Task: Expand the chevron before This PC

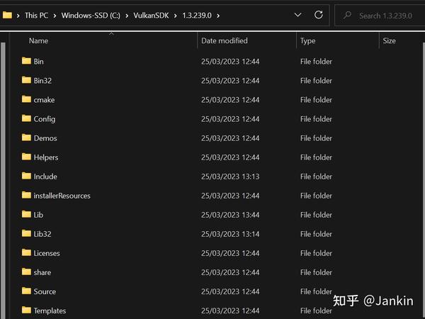Action: (x=18, y=16)
